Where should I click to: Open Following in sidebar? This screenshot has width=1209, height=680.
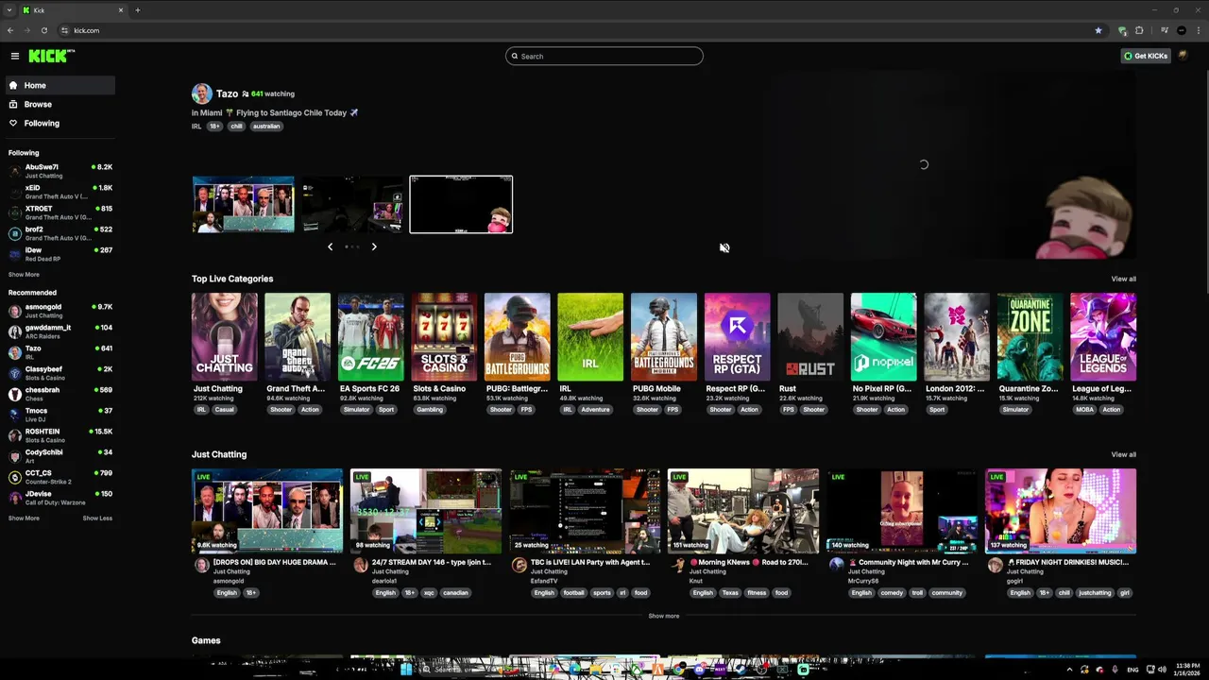[x=60, y=123]
